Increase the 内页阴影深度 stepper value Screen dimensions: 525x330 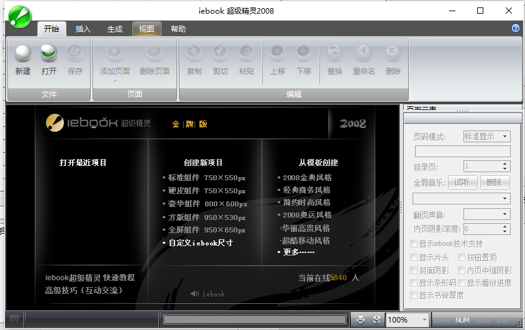(505, 226)
